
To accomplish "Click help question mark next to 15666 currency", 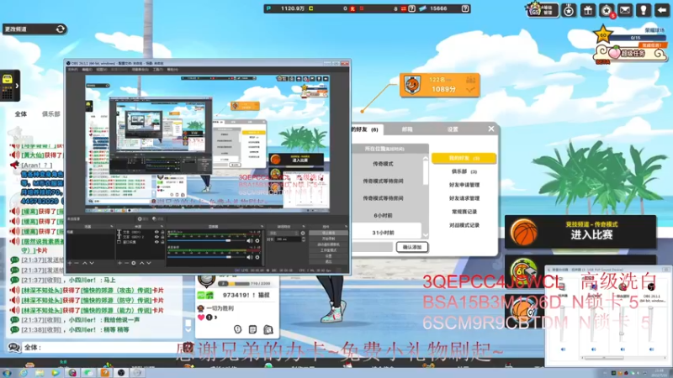I will click(465, 8).
